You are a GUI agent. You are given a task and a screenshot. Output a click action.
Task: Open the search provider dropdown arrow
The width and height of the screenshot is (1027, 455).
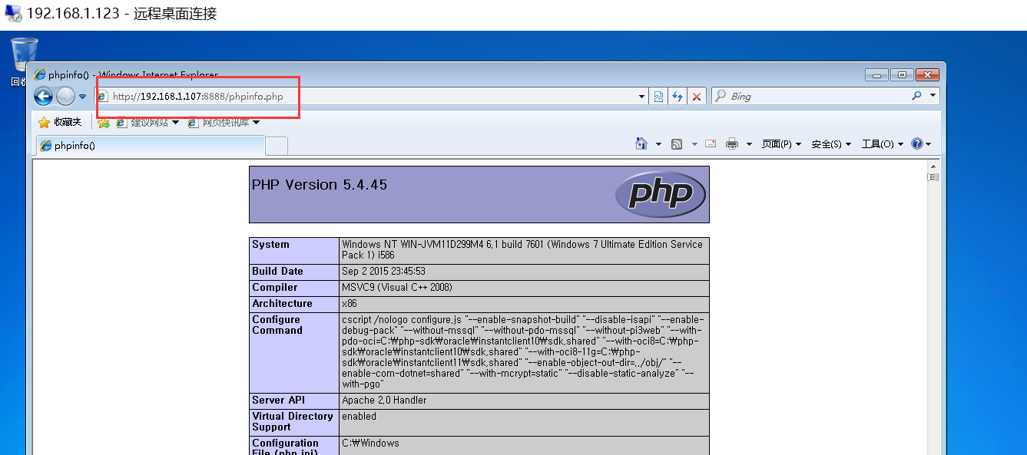tap(933, 96)
